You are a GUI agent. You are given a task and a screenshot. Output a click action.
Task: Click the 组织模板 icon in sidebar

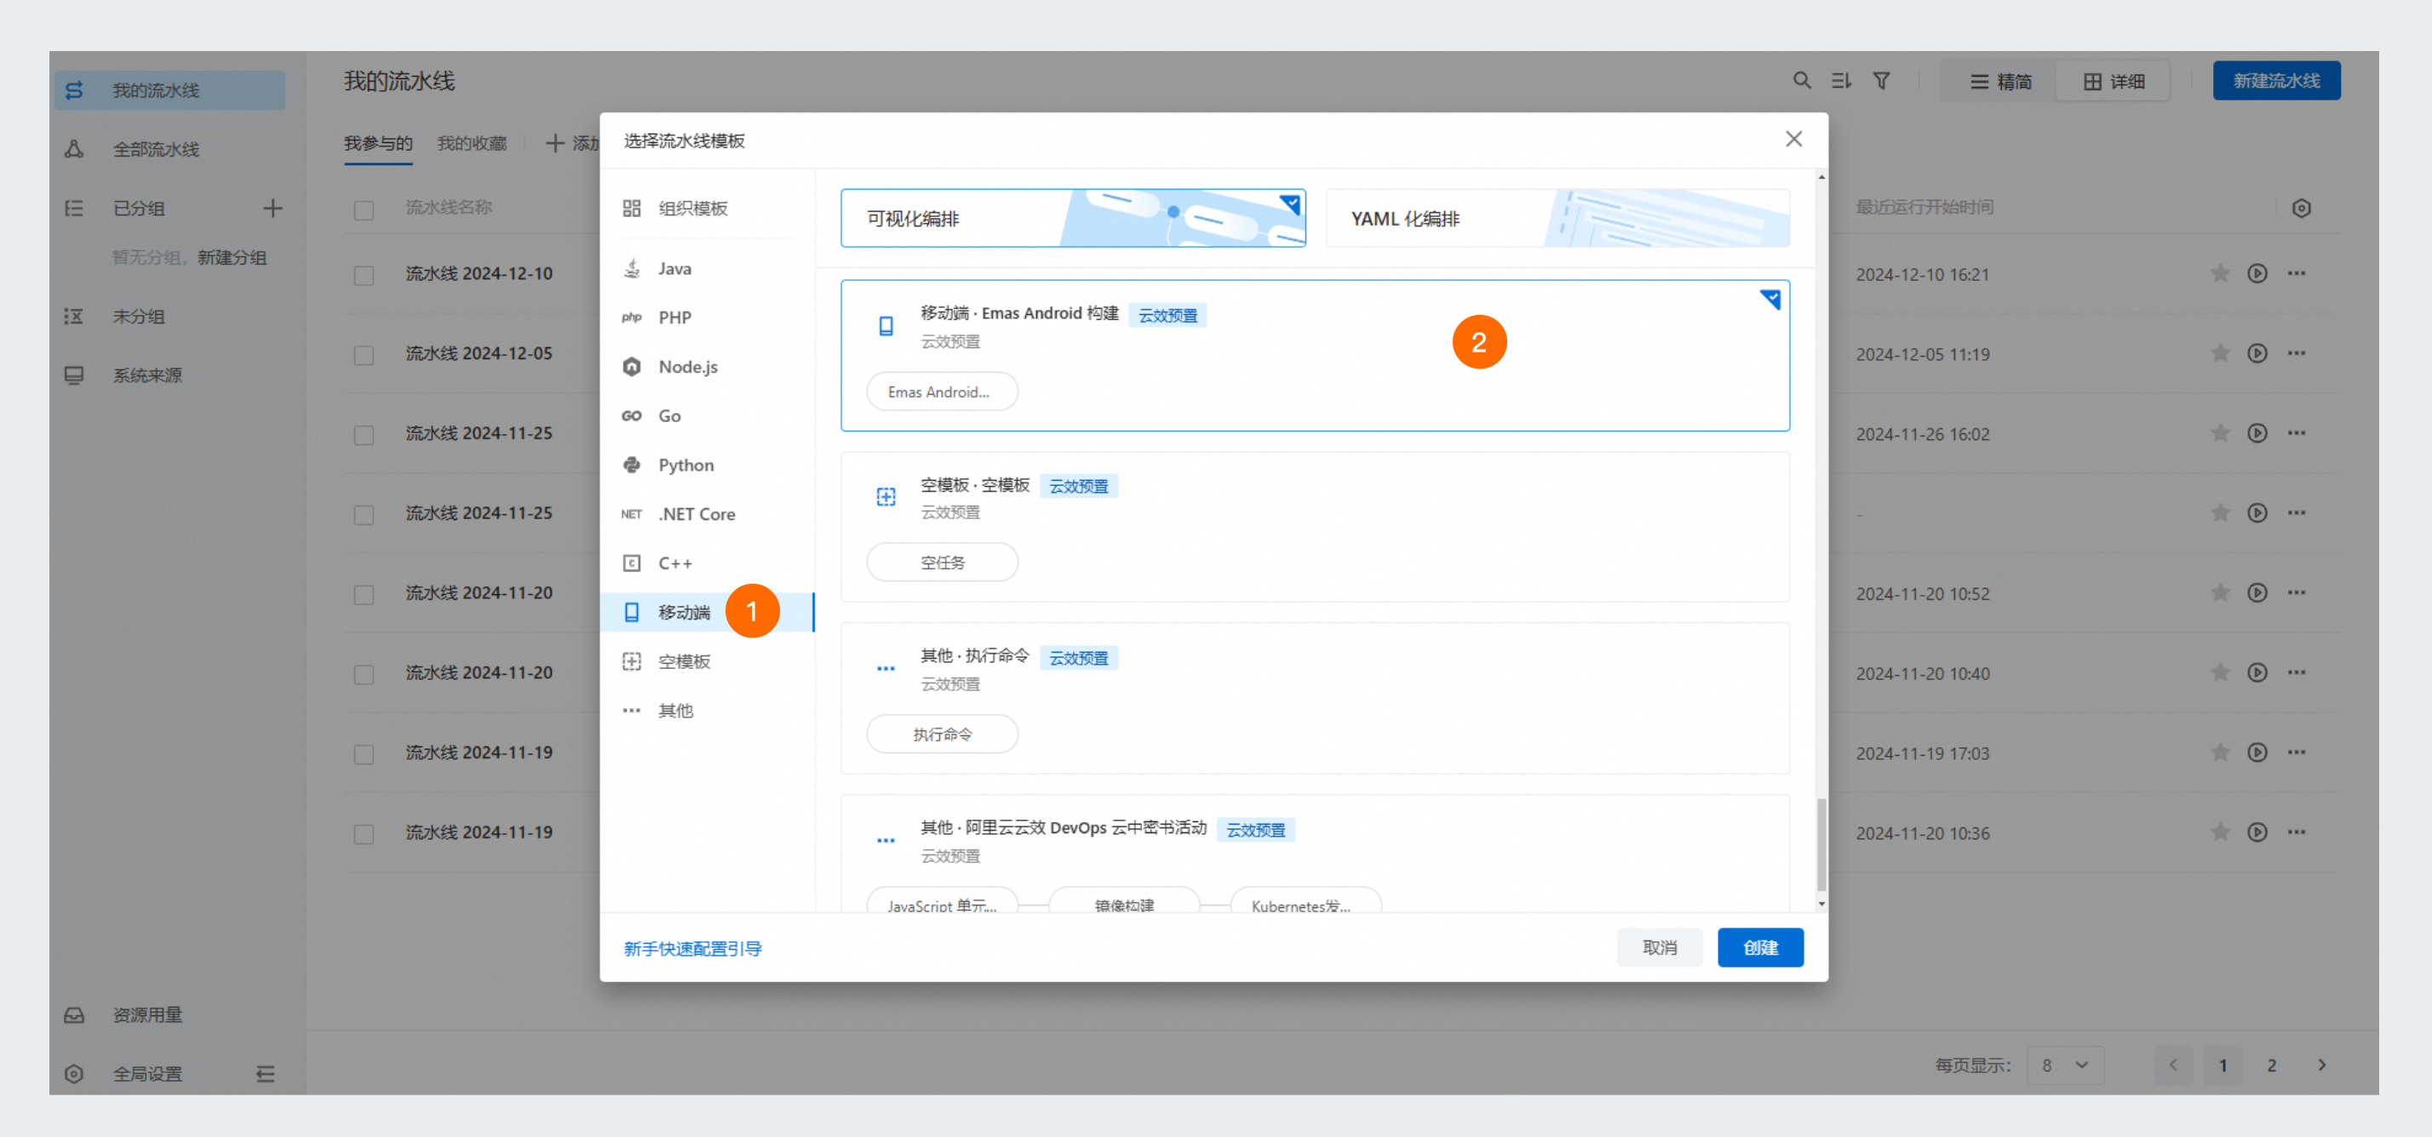(x=631, y=206)
